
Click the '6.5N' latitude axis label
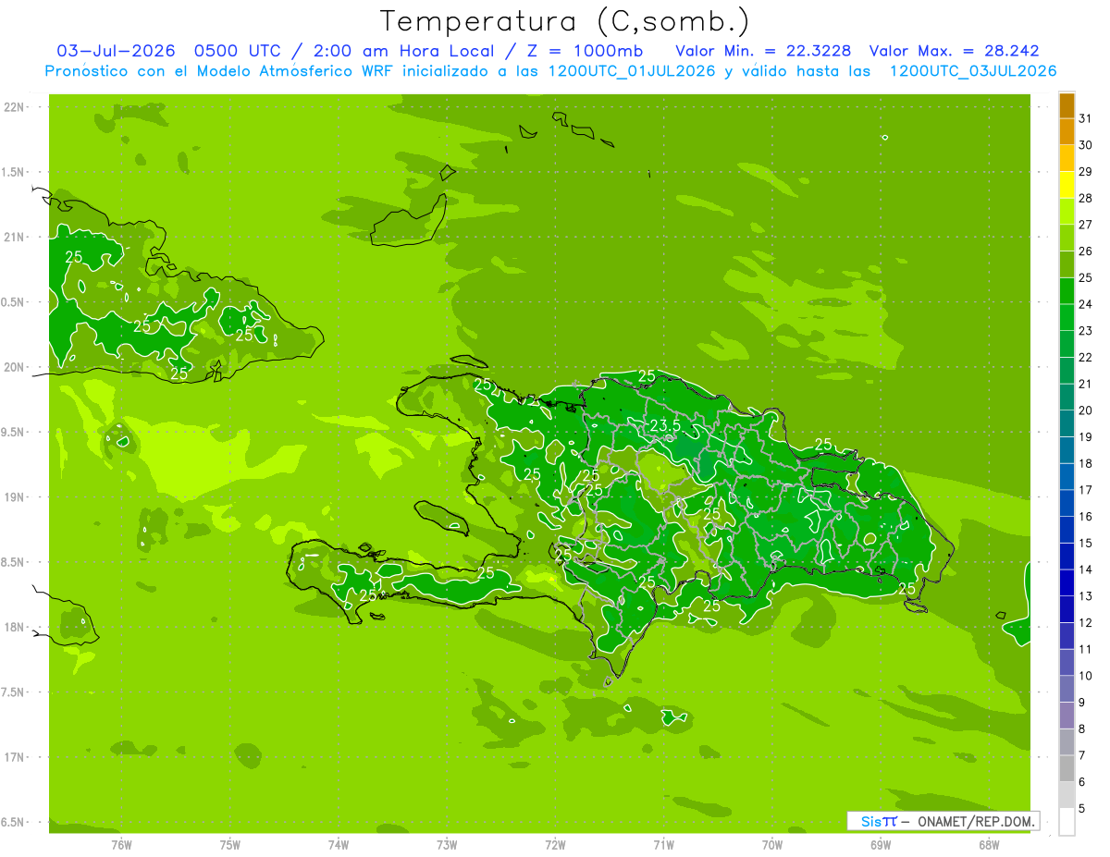pyautogui.click(x=14, y=822)
